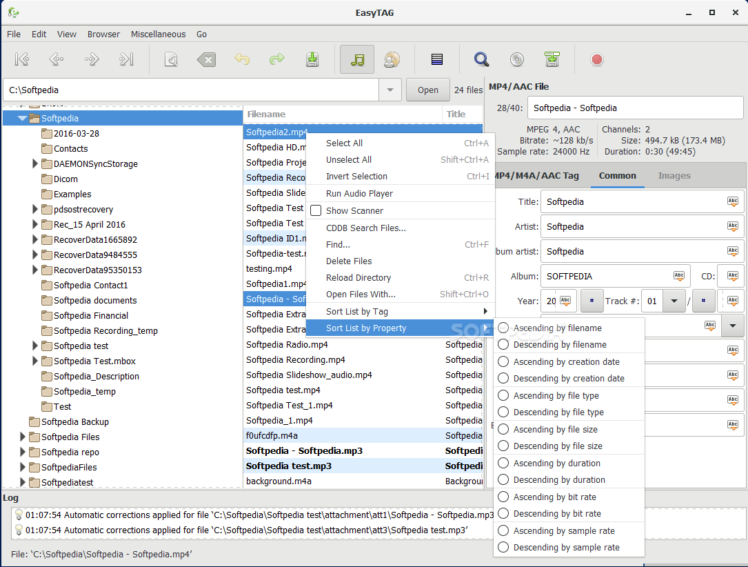Click the scan files toolbar icon
Viewport: 748px width, 567px height.
(171, 59)
